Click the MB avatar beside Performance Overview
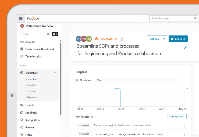The height and width of the screenshot is (137, 199). tap(22, 26)
